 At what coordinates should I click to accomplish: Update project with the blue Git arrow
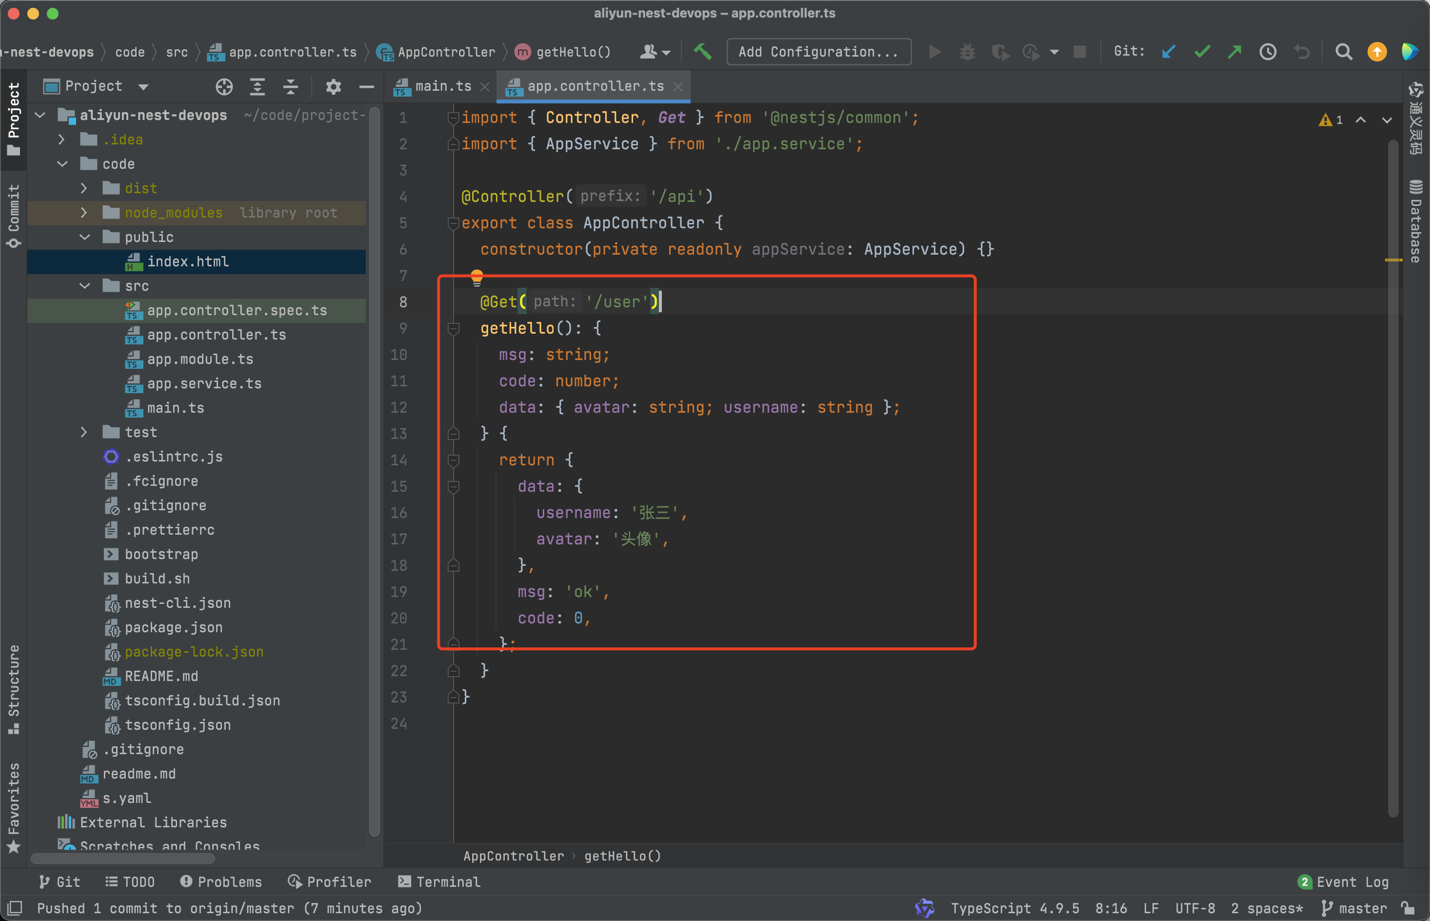[x=1168, y=52]
